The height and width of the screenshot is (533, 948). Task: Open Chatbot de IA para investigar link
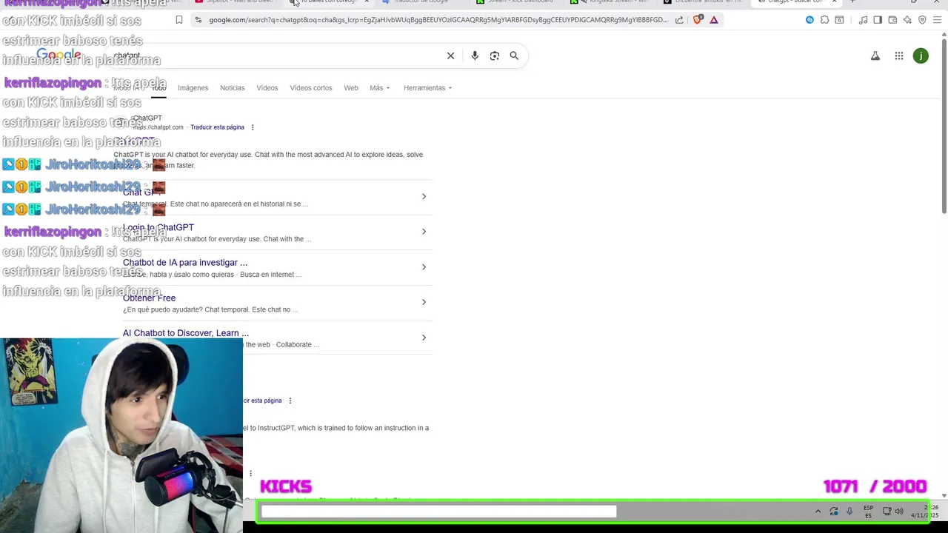click(185, 263)
